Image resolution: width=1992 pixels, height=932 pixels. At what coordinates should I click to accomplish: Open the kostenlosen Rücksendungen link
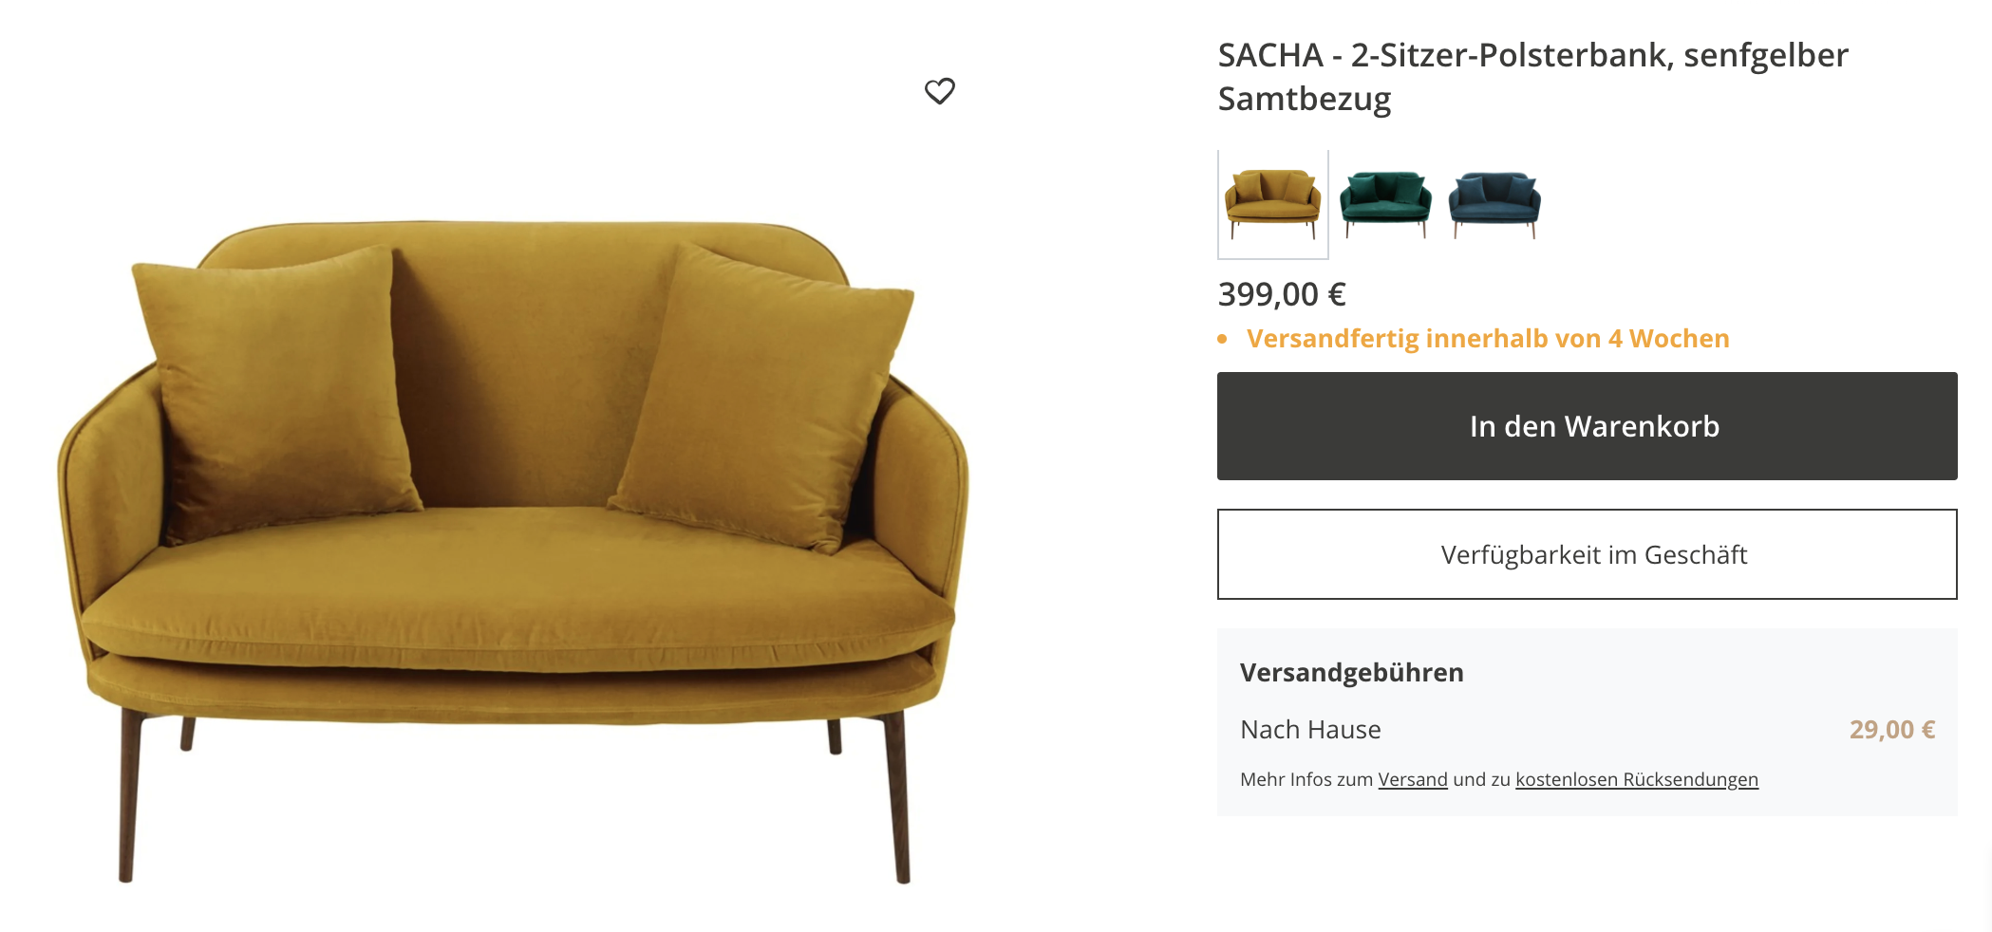pyautogui.click(x=1636, y=779)
